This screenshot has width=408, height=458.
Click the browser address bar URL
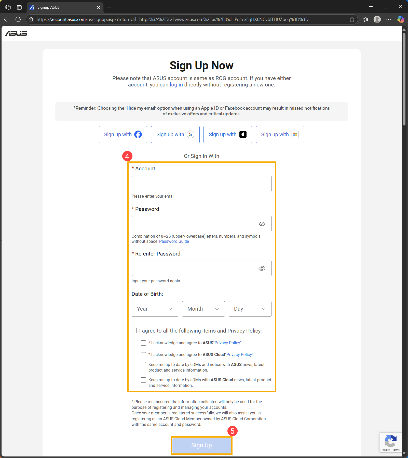click(172, 19)
